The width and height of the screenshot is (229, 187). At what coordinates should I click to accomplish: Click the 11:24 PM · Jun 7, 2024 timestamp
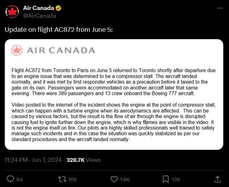pos(33,160)
